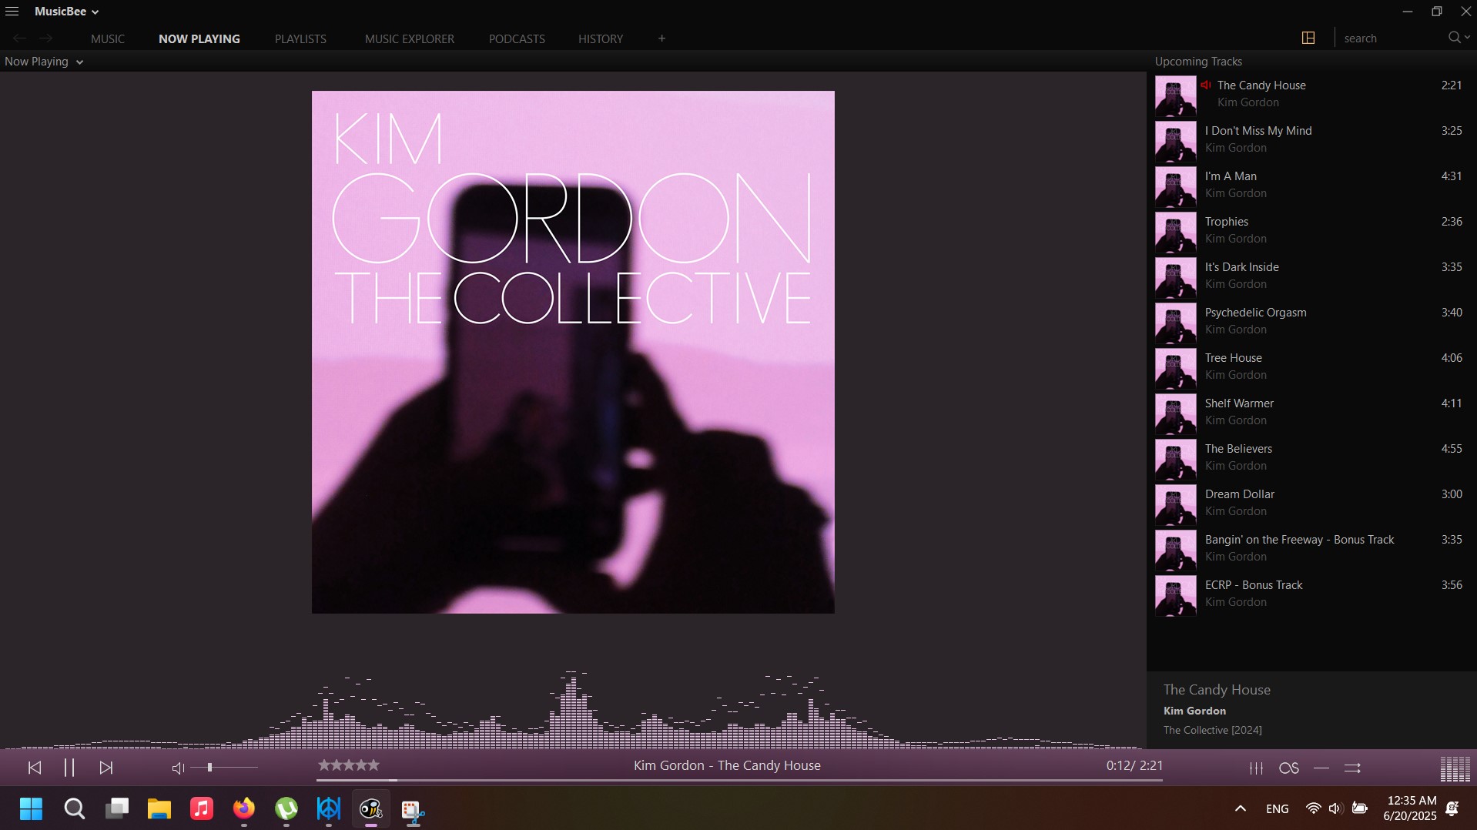Adjust the volume slider

[225, 768]
